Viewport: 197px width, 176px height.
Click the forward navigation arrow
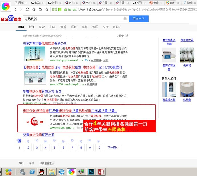[x=21, y=9]
